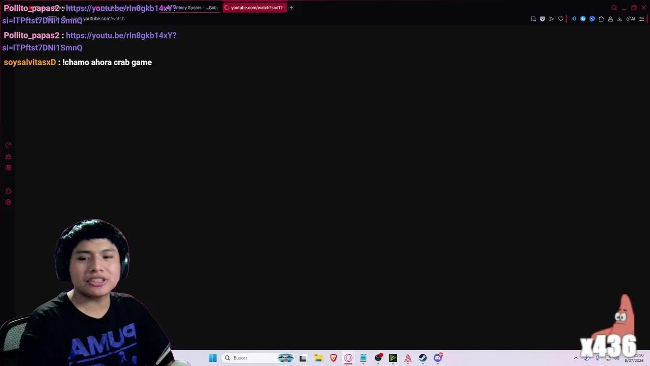650x366 pixels.
Task: Open the extensions puzzle-piece icon
Action: 601,19
